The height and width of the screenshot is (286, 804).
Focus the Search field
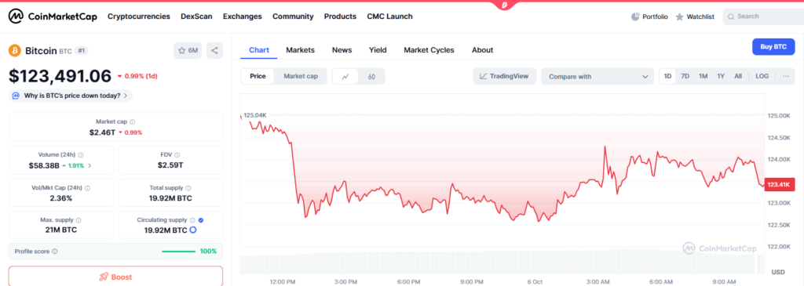[x=763, y=16]
